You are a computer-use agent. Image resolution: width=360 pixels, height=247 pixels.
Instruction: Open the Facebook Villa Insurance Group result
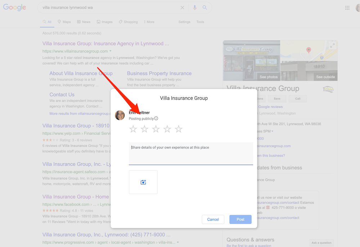76,197
